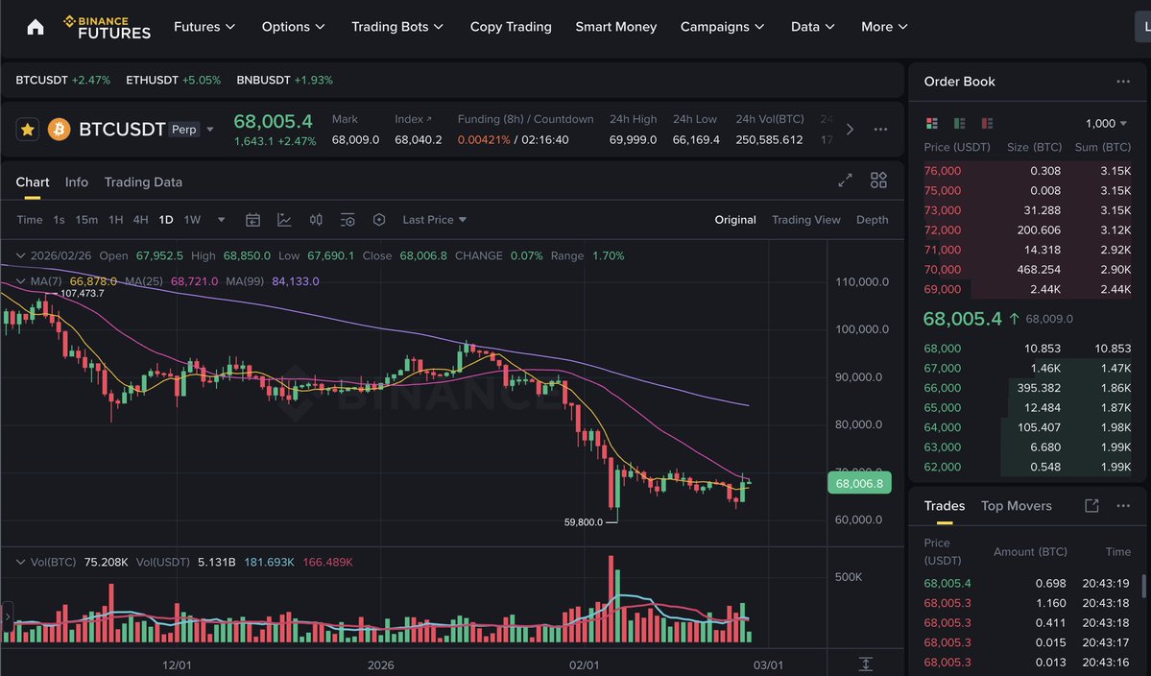Open the chart display settings icon
The height and width of the screenshot is (676, 1151).
pos(348,220)
